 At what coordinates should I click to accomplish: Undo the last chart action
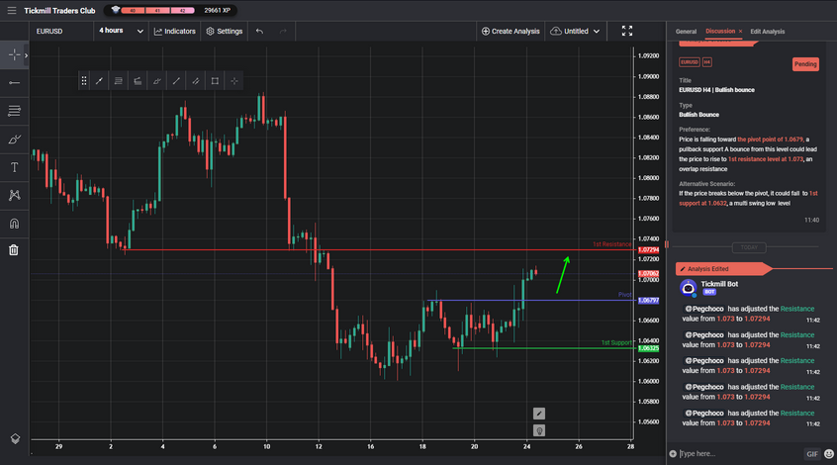259,31
